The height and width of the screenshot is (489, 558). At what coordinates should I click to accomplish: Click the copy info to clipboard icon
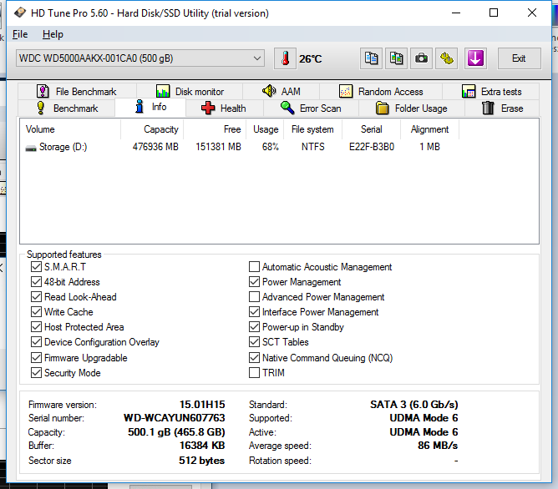[x=371, y=58]
